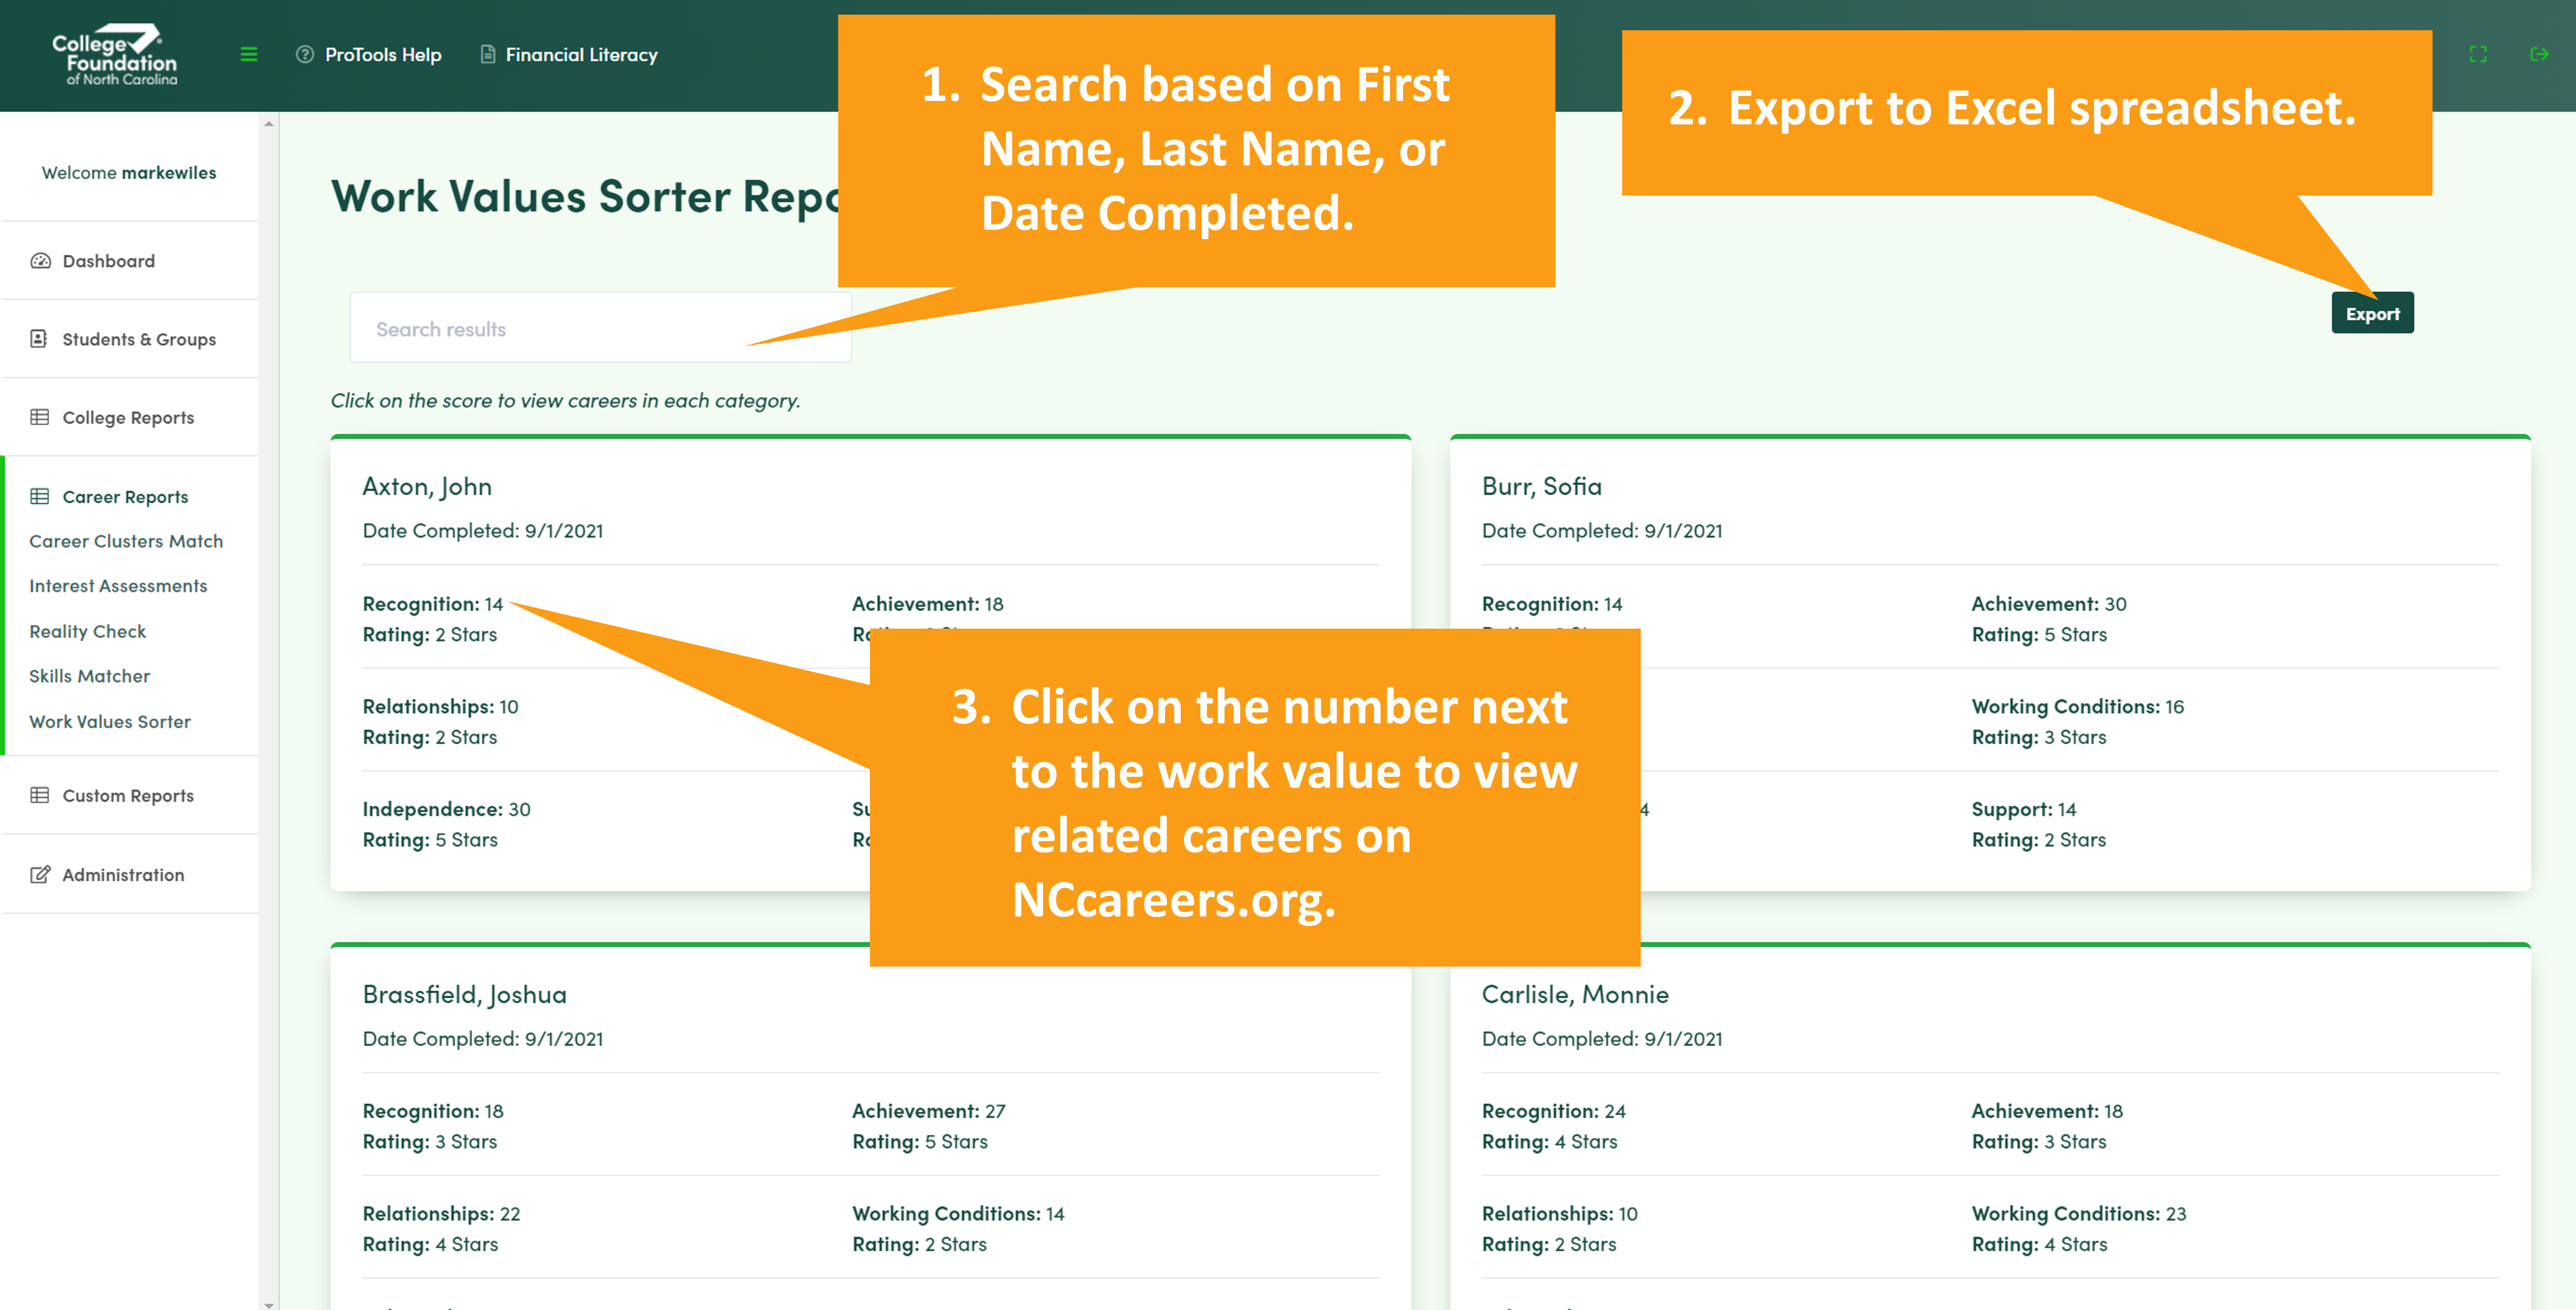Open ProTools Help
Screen dimensions: 2576x1310
click(x=383, y=54)
